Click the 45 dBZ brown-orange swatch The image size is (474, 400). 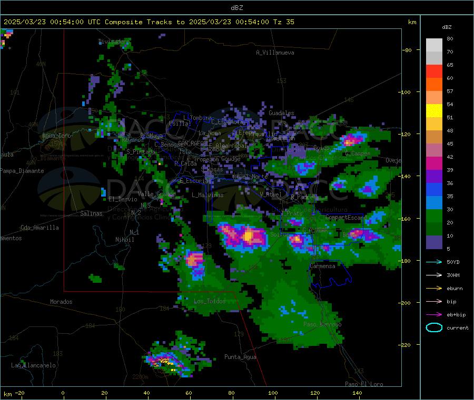tap(434, 137)
